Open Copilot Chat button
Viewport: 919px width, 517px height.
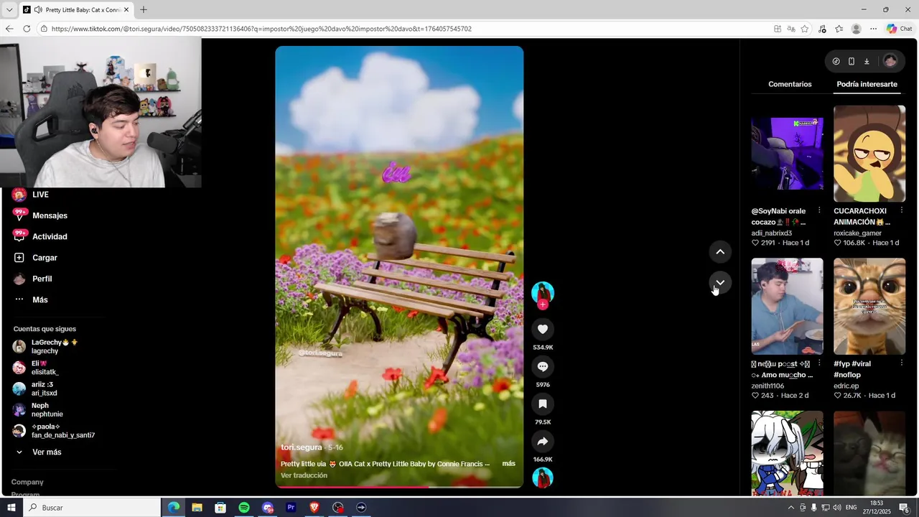pos(900,29)
